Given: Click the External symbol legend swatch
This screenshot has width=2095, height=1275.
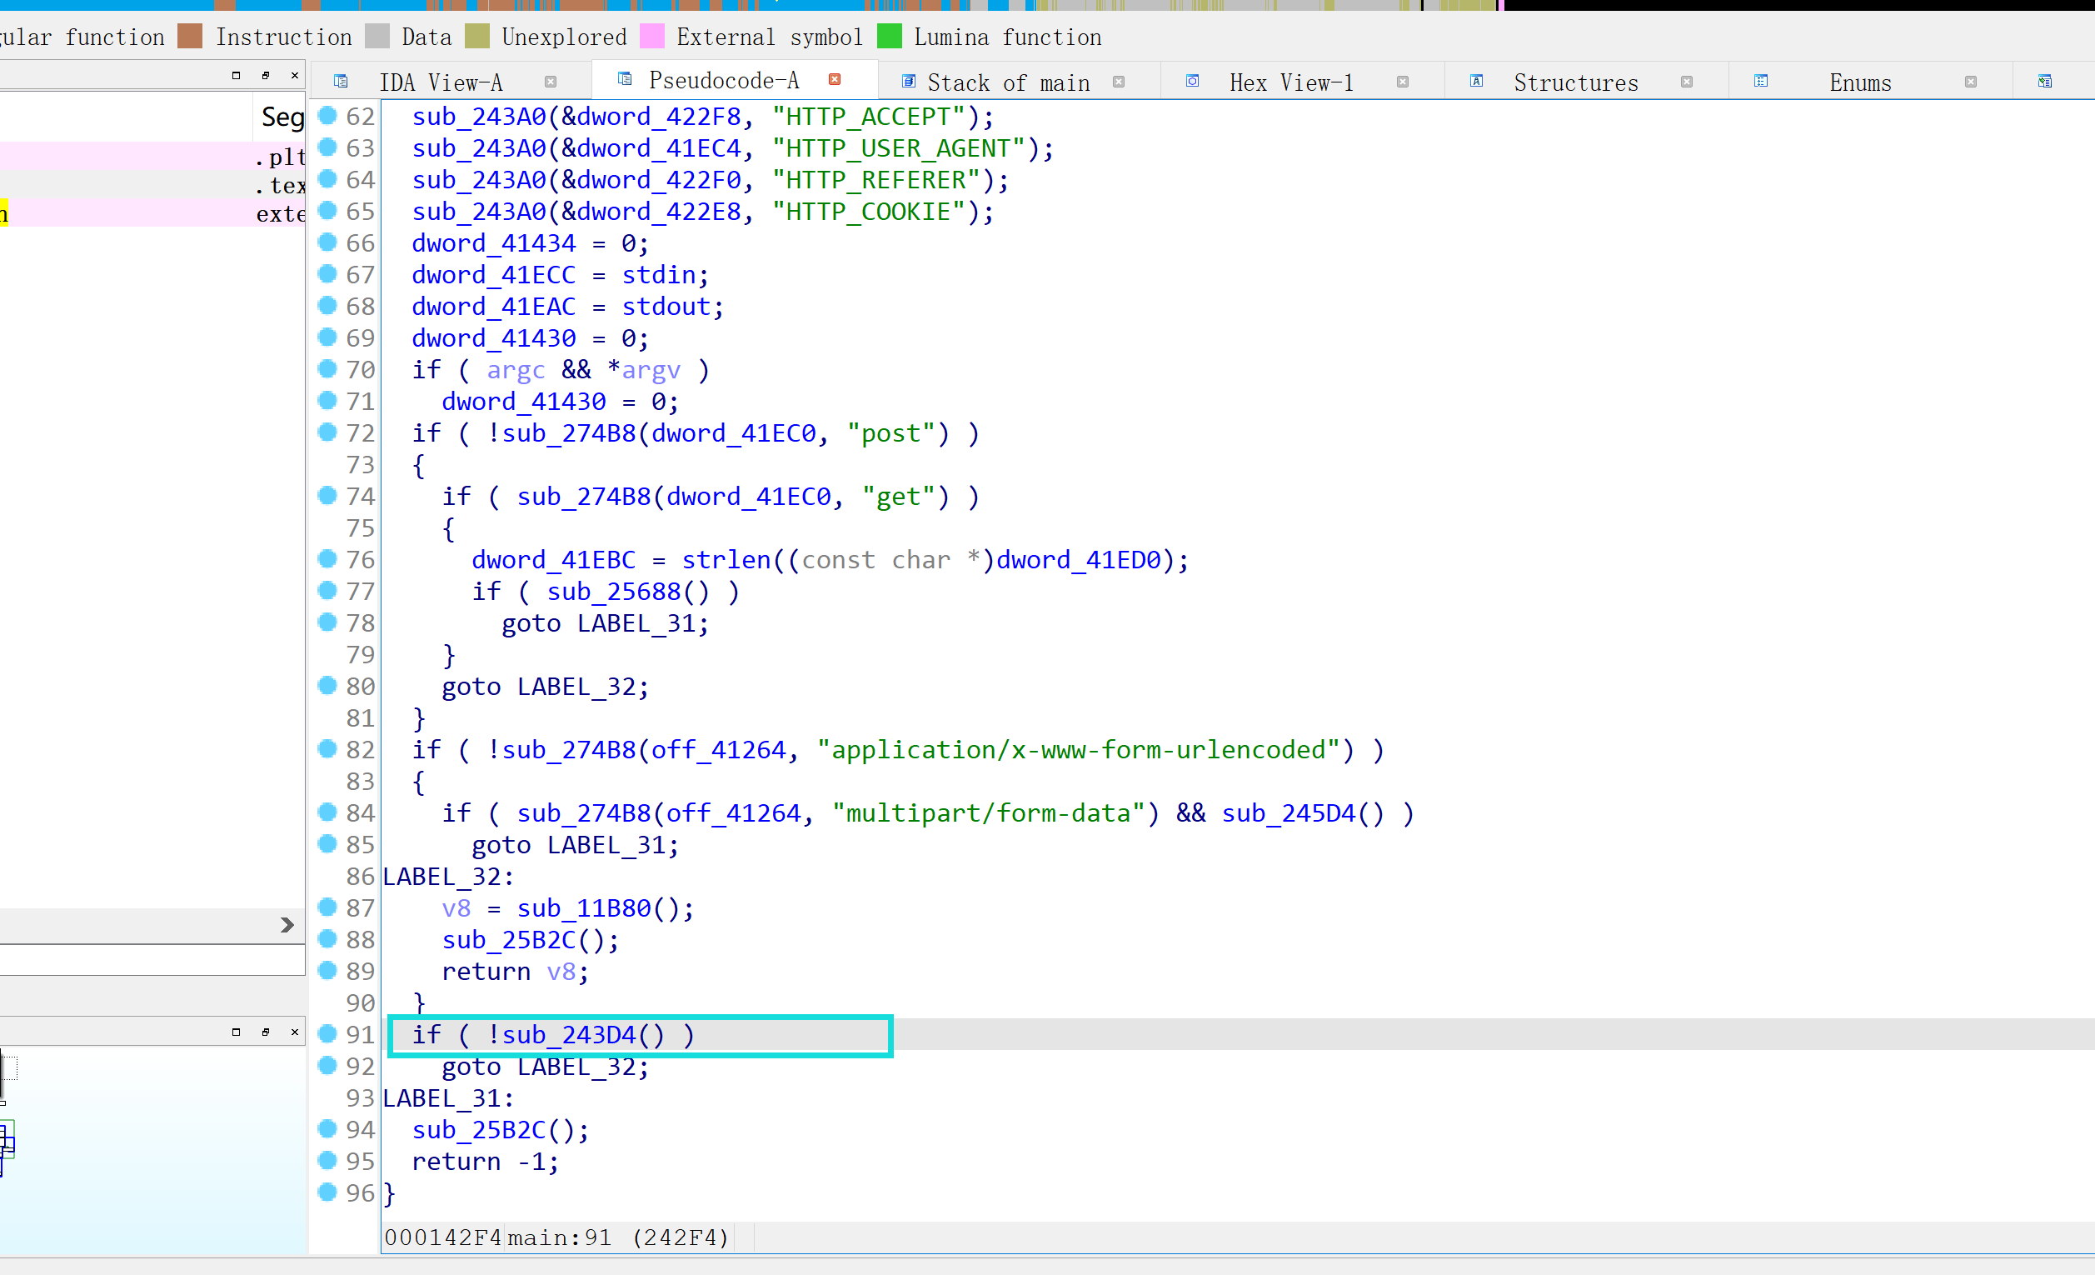Looking at the screenshot, I should click(x=652, y=37).
